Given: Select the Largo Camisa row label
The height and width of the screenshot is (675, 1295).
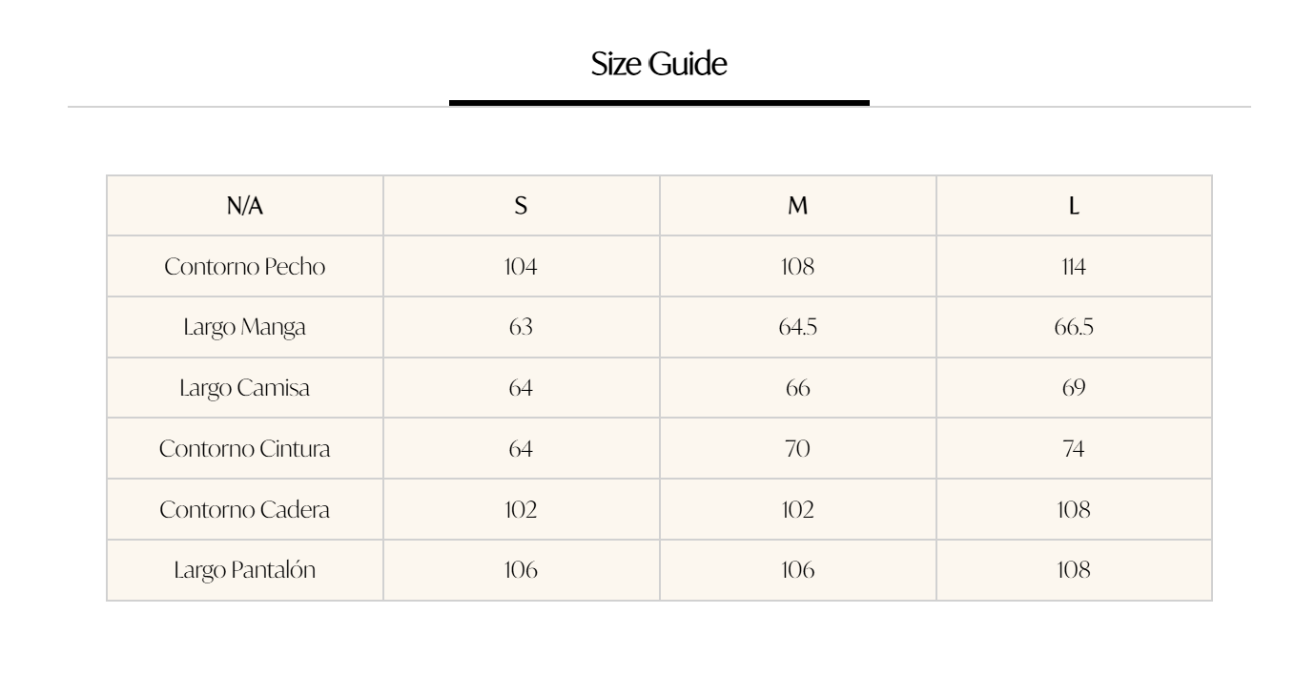Looking at the screenshot, I should 245,389.
